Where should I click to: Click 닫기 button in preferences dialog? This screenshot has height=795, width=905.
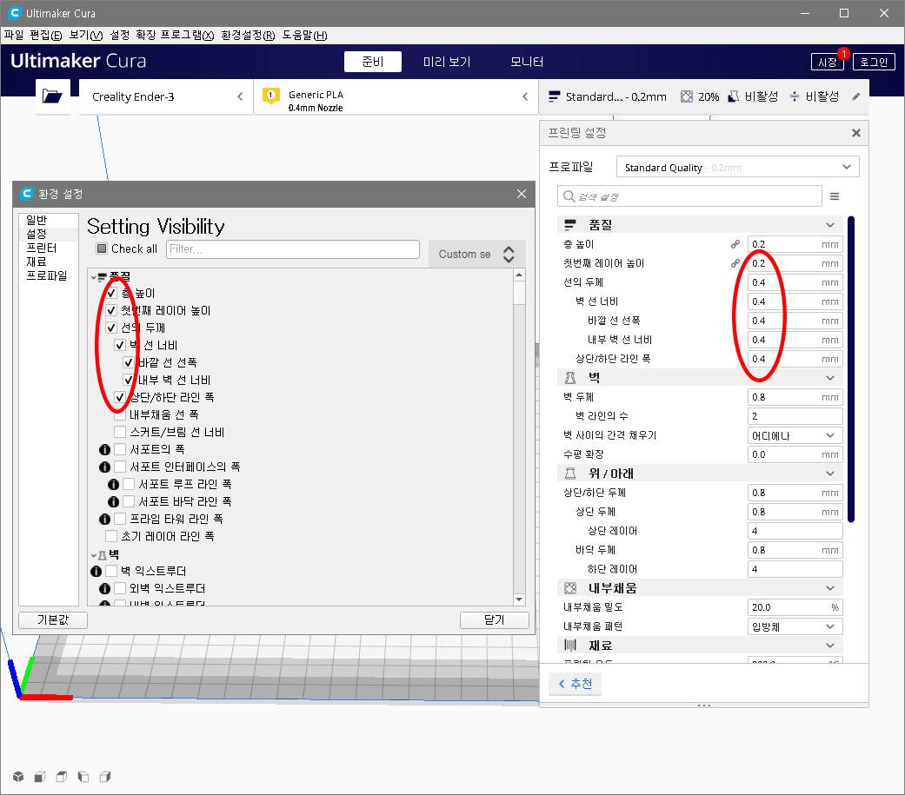[495, 619]
